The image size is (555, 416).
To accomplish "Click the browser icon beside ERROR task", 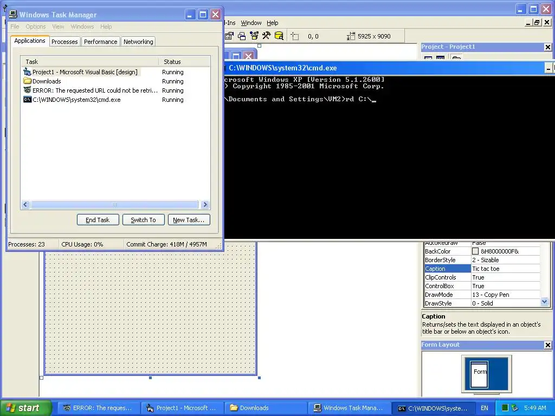I will [x=27, y=90].
